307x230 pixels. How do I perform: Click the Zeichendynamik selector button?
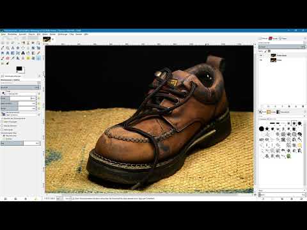click(x=3, y=114)
